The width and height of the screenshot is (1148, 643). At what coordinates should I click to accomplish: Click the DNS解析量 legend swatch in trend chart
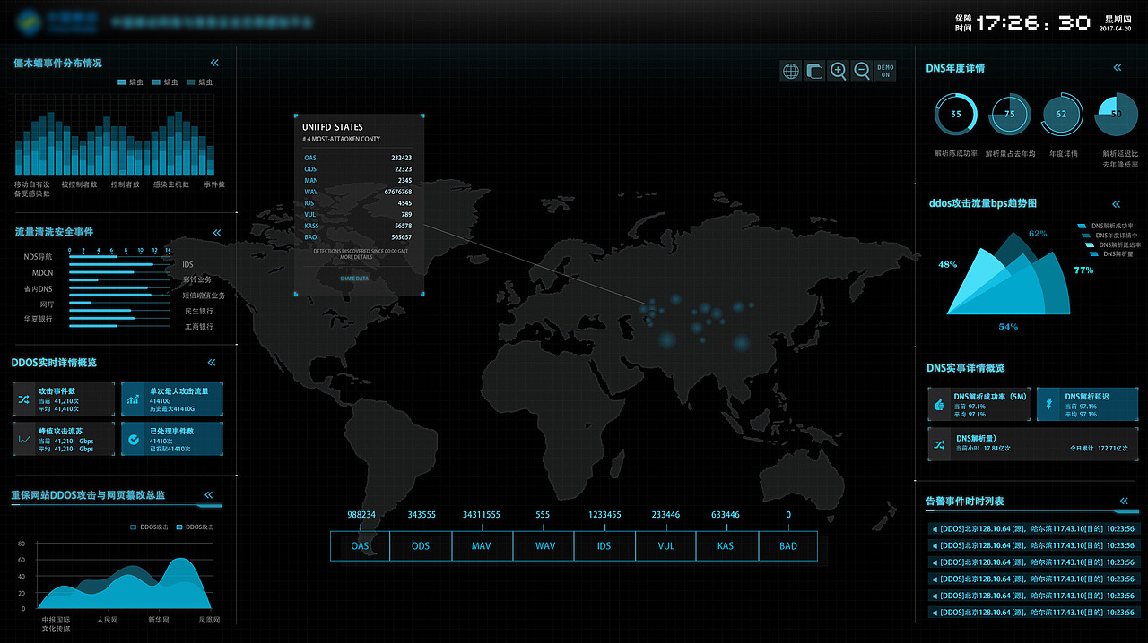[x=1093, y=253]
